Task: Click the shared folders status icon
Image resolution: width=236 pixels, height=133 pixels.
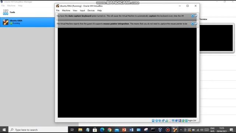Action: click(x=170, y=120)
